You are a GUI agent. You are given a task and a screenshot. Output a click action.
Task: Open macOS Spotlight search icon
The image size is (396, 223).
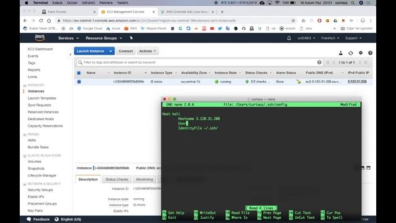click(353, 2)
